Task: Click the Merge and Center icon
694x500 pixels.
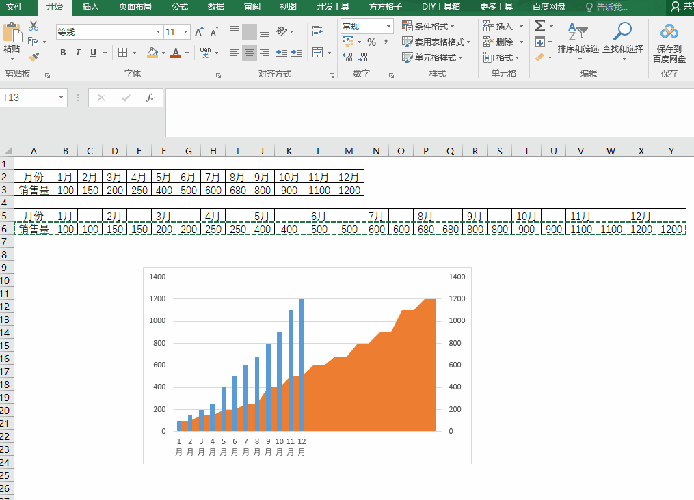Action: point(317,53)
